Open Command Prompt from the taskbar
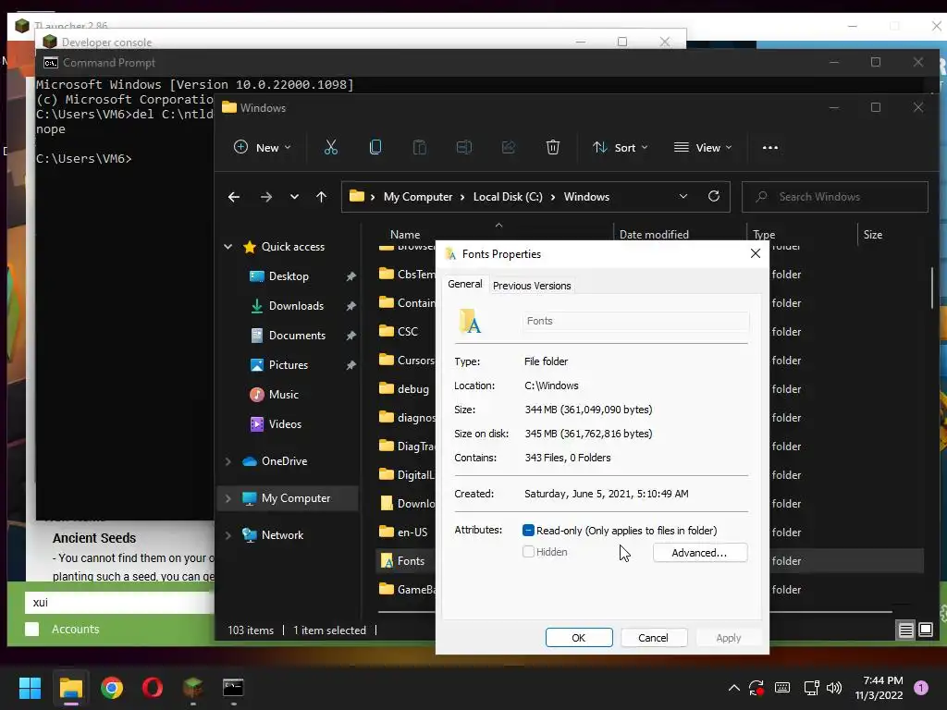 point(233,688)
